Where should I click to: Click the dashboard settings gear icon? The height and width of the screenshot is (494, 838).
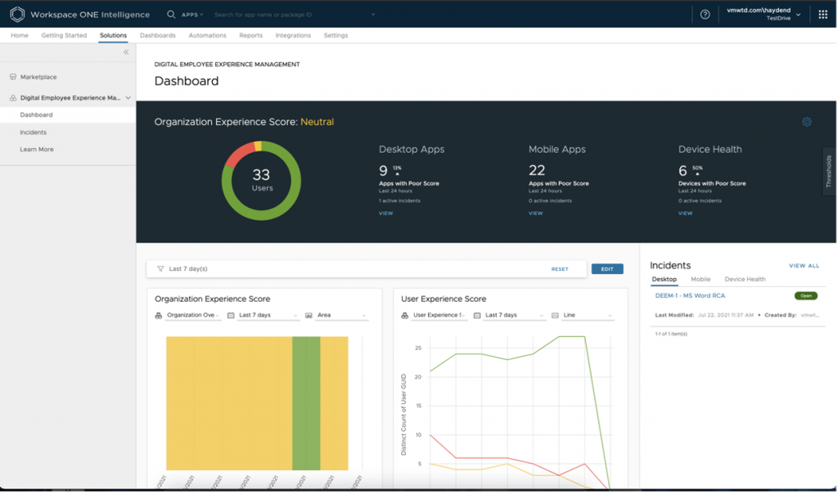coord(806,122)
